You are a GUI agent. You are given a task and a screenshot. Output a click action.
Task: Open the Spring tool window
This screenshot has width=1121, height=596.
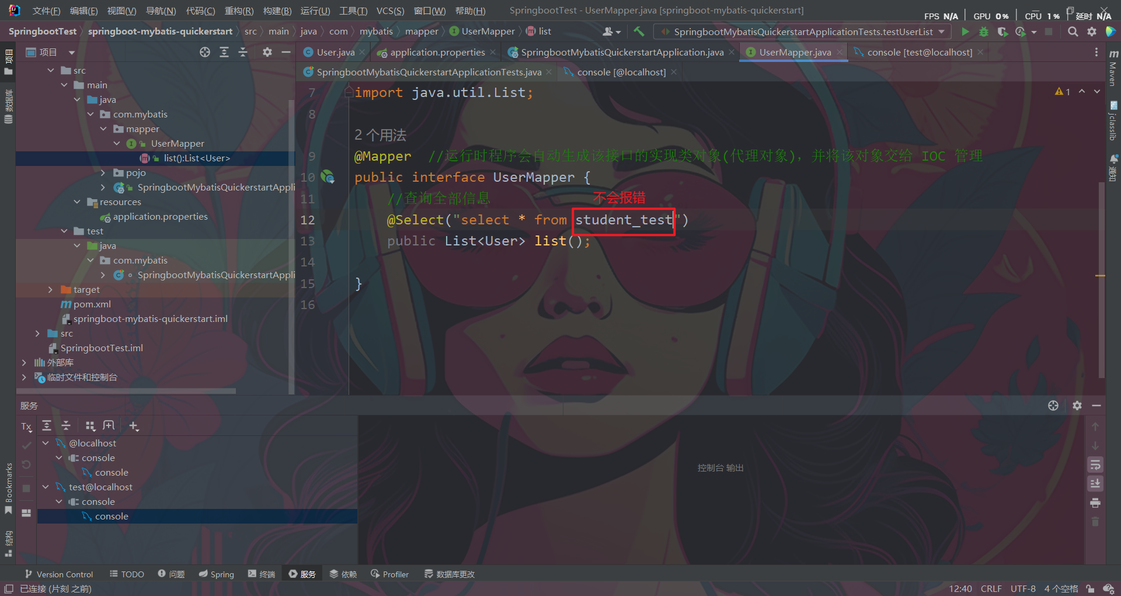pyautogui.click(x=216, y=574)
